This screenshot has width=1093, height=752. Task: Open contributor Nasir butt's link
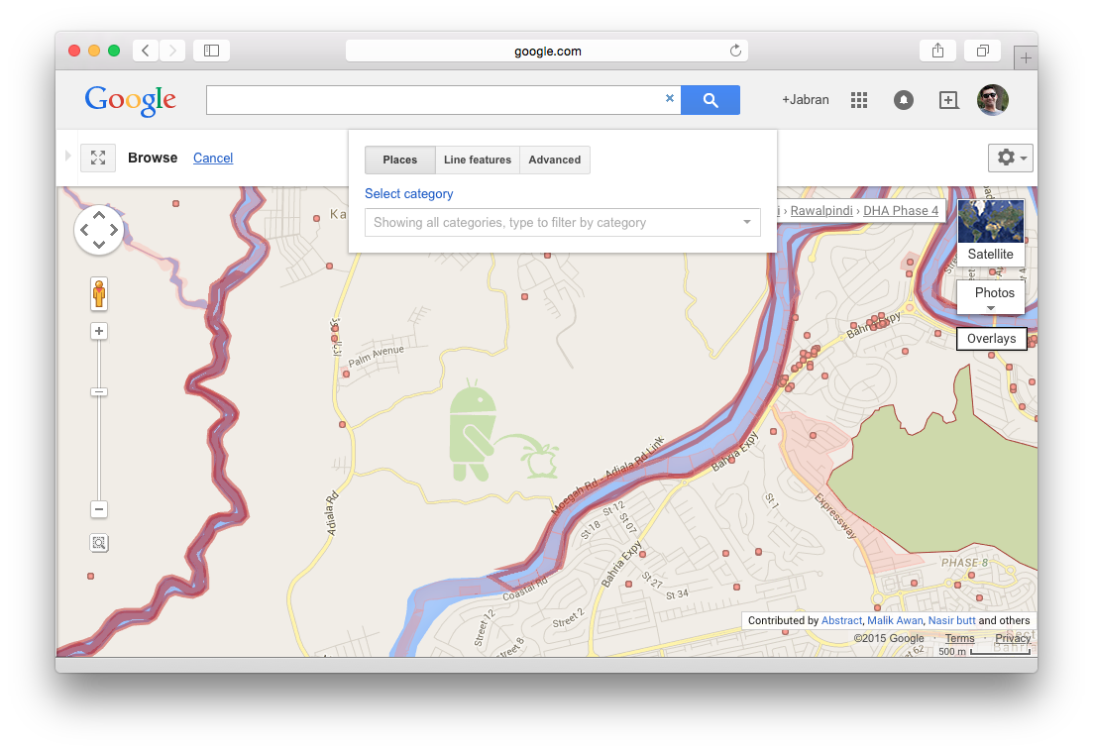[951, 620]
